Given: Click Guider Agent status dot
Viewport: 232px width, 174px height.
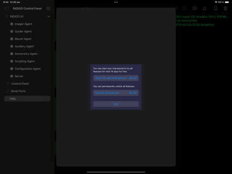Looking at the screenshot, I should point(12,32).
